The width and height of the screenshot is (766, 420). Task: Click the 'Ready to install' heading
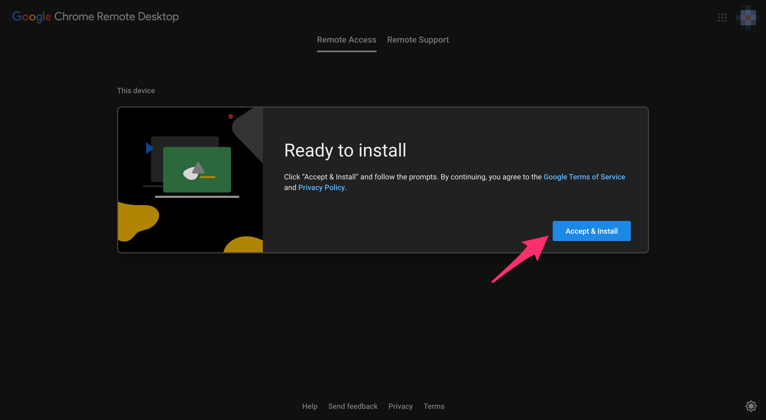pos(345,150)
